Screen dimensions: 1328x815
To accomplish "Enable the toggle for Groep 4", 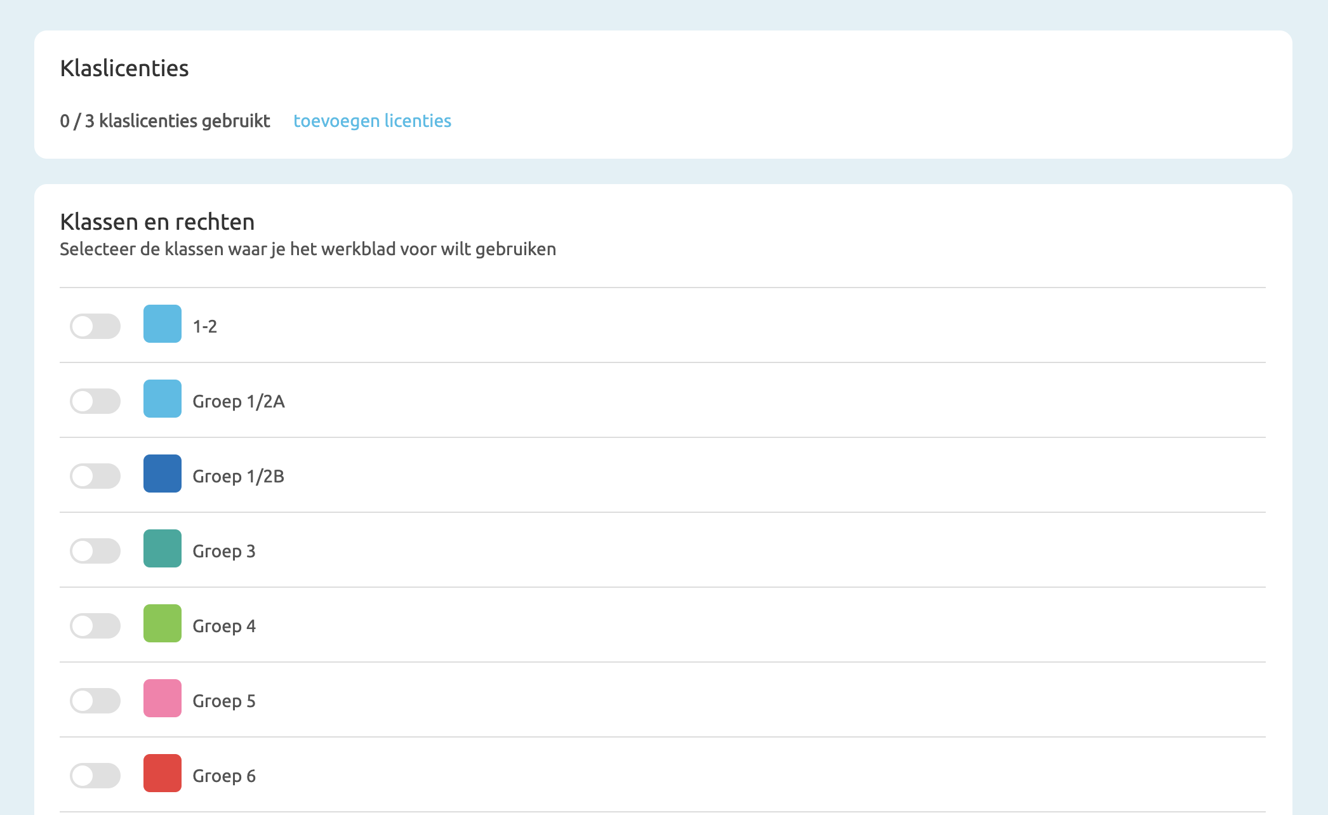I will point(95,625).
